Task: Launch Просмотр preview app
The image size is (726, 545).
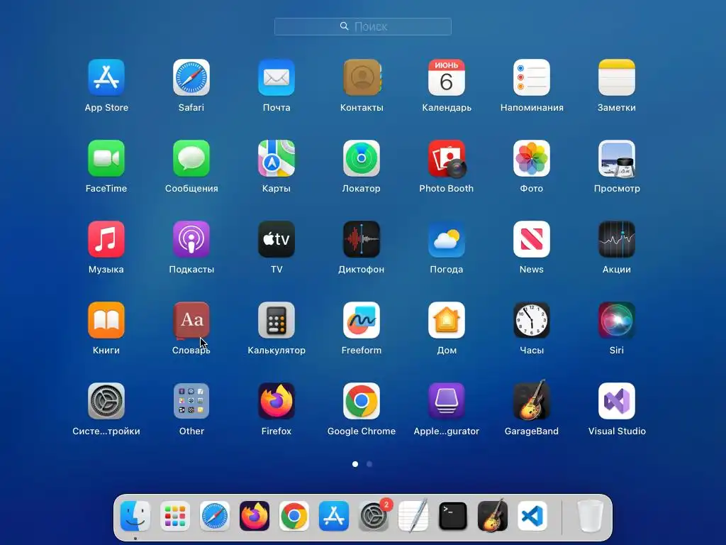Action: 617,158
